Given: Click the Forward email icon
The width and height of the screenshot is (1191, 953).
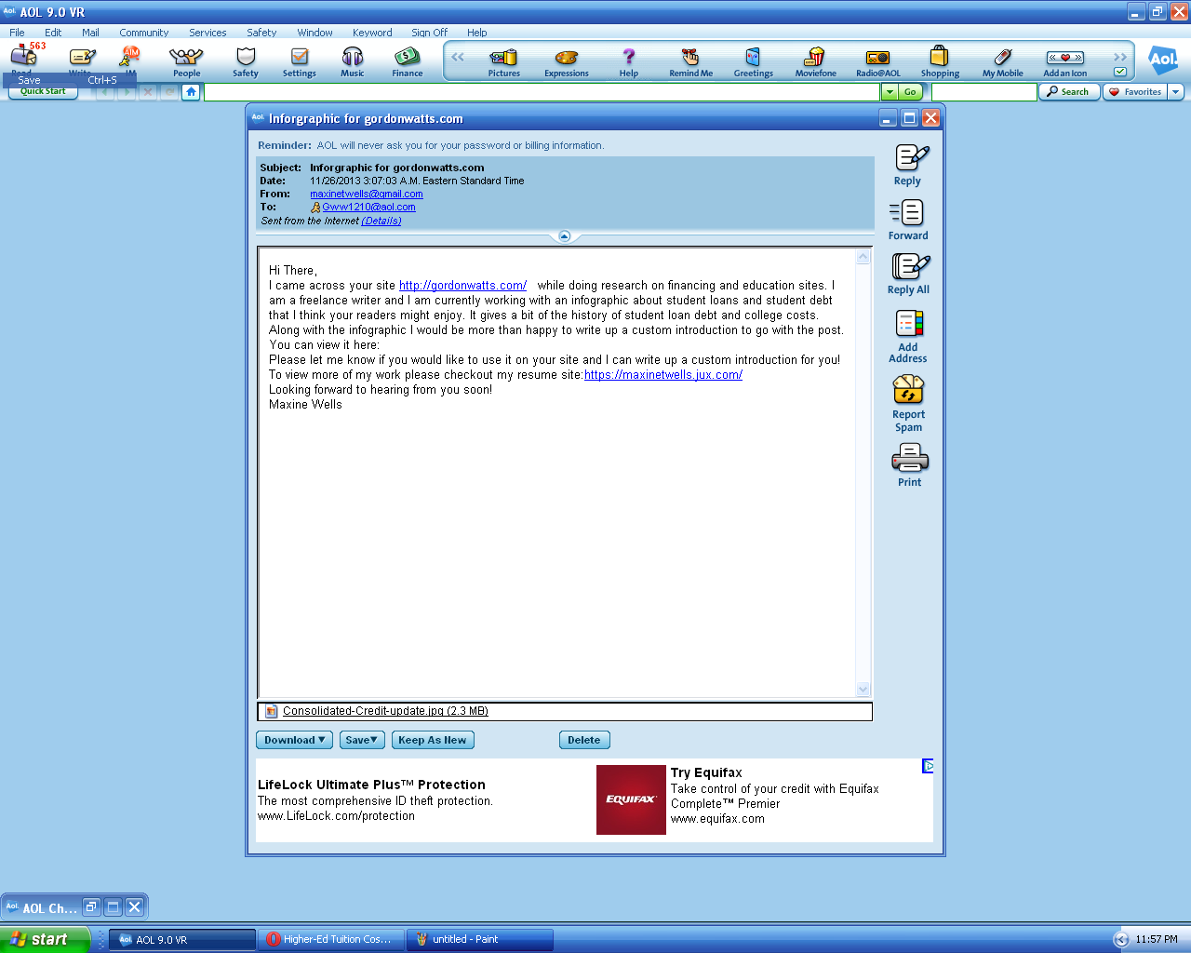Looking at the screenshot, I should [x=908, y=220].
